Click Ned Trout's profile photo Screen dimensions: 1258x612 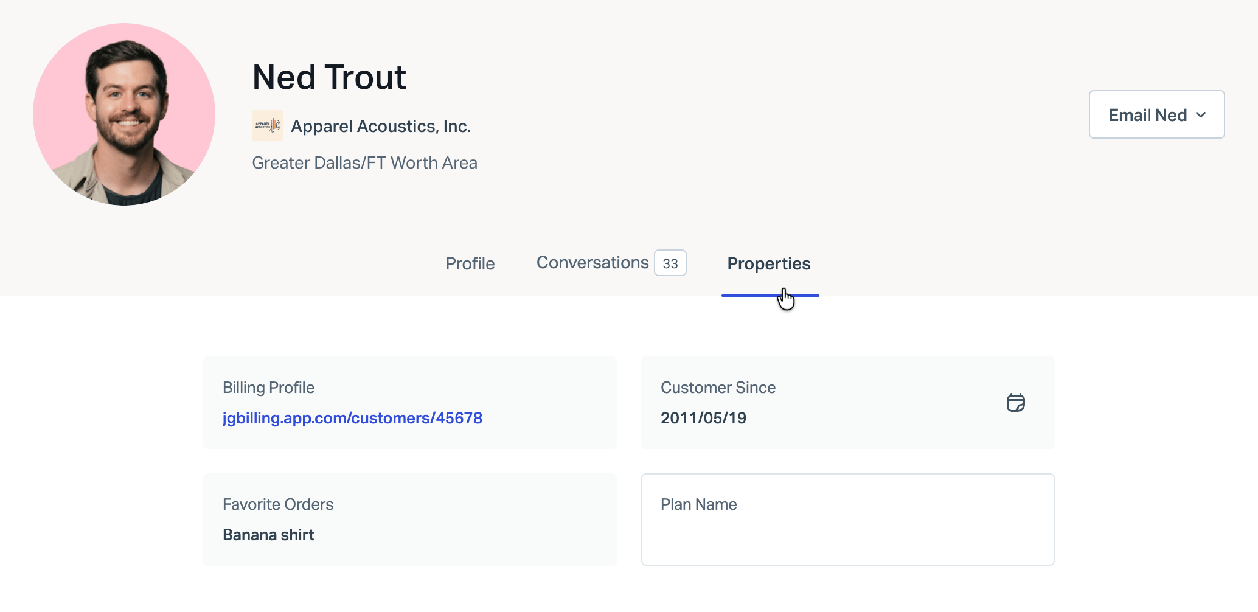(x=124, y=114)
